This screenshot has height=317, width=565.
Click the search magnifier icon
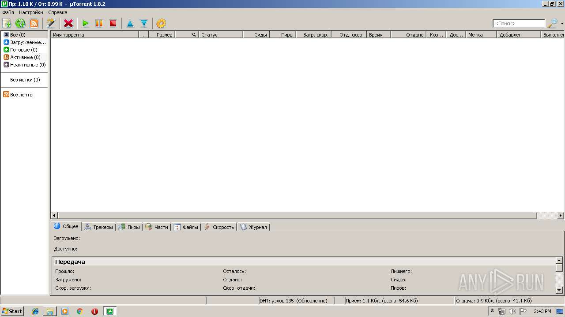pyautogui.click(x=552, y=23)
